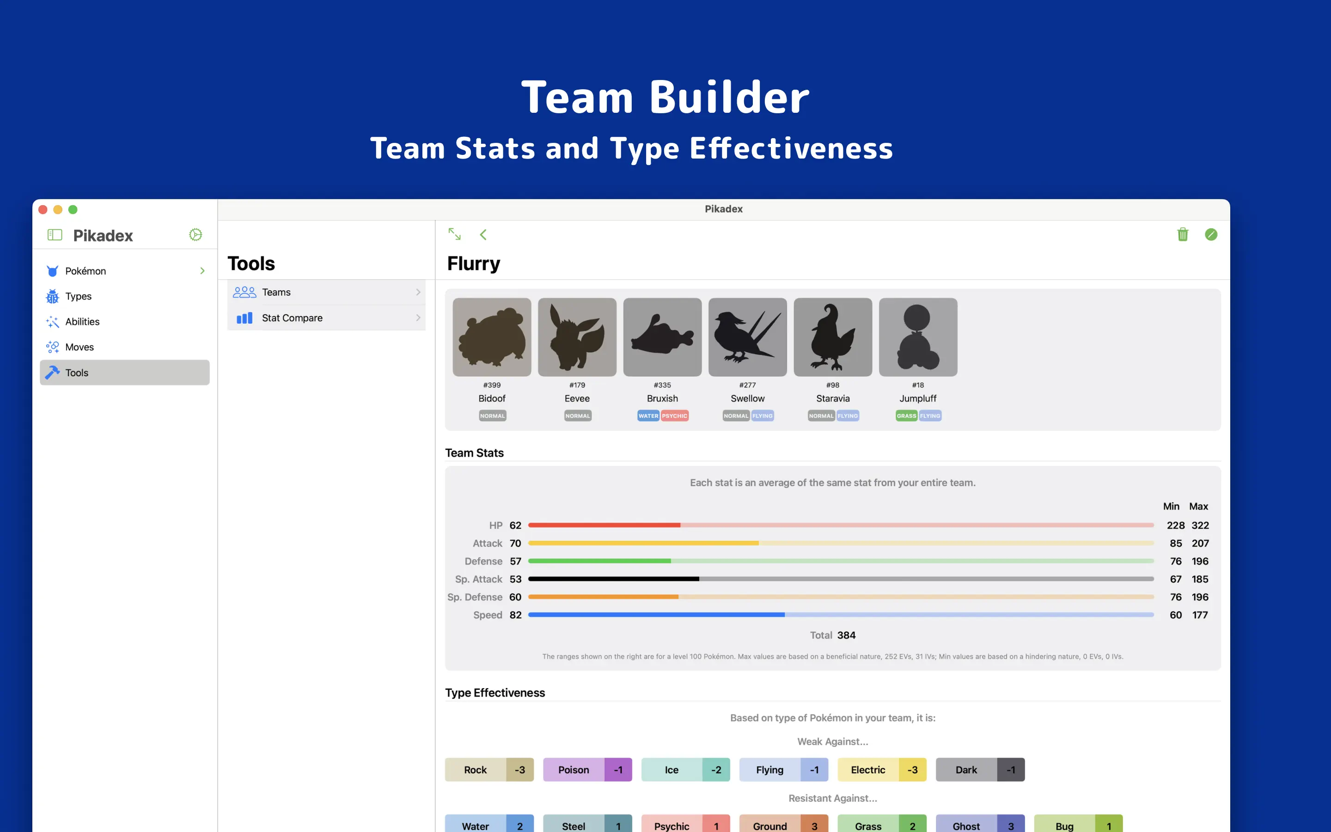This screenshot has width=1331, height=832.
Task: Open the Stat Compare row chevron
Action: point(418,318)
